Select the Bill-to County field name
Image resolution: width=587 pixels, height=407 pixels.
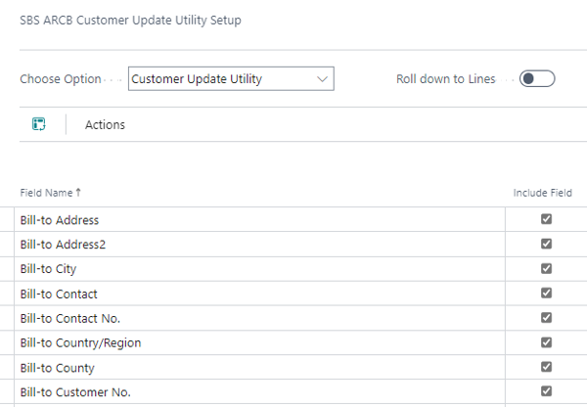[58, 368]
